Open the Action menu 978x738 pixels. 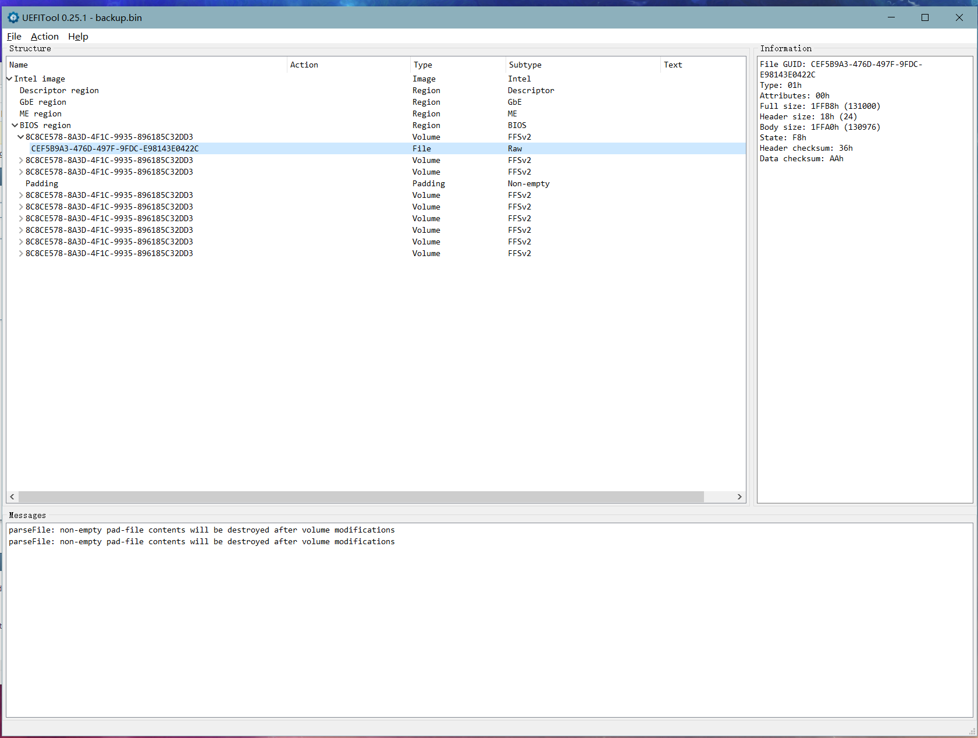tap(45, 37)
